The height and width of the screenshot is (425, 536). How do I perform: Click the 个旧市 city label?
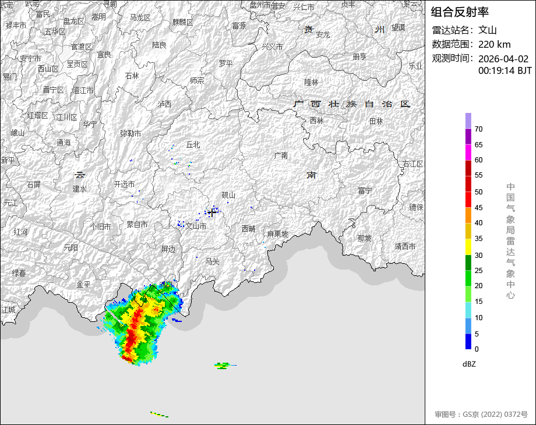100,226
